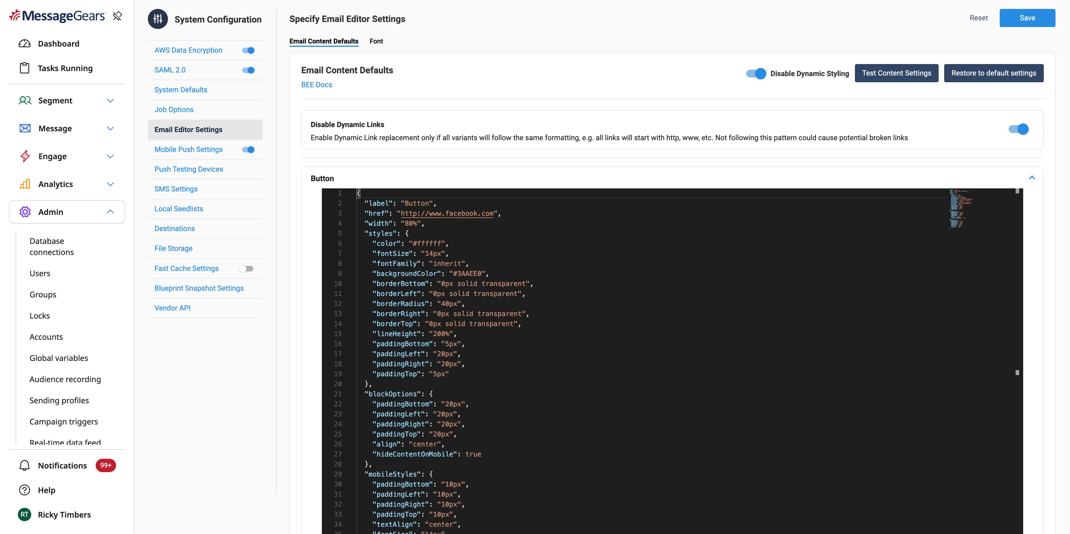Viewport: 1070px width, 534px height.
Task: Open Global variables admin page
Action: click(x=59, y=358)
